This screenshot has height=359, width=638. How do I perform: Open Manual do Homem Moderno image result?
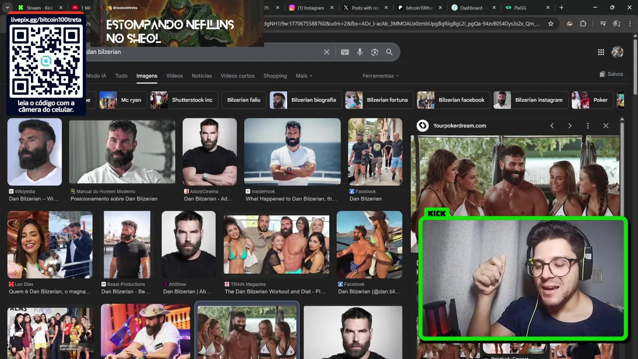[122, 152]
